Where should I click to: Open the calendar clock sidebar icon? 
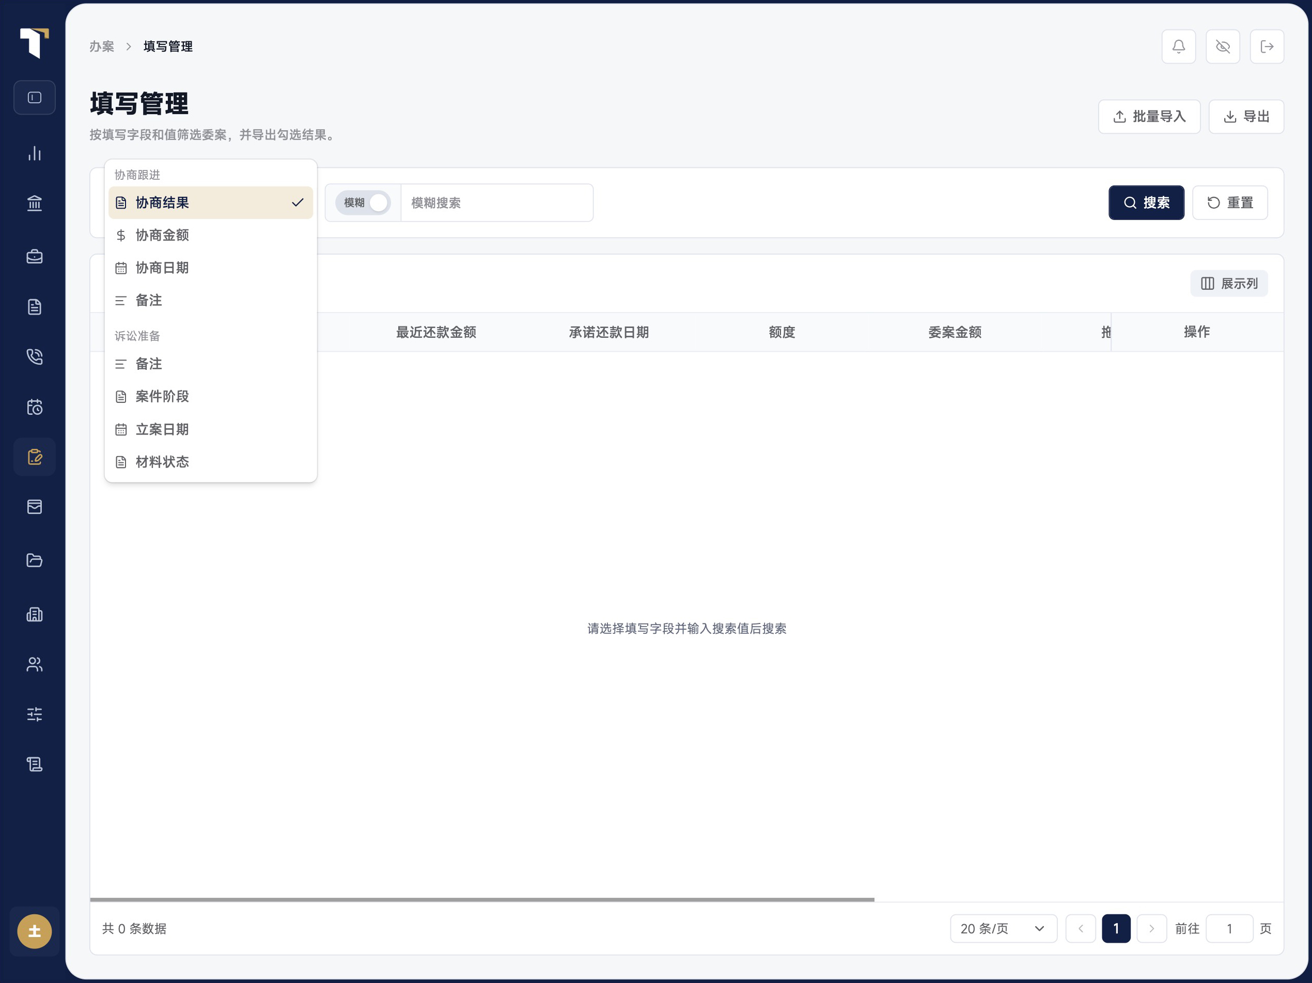[x=35, y=407]
